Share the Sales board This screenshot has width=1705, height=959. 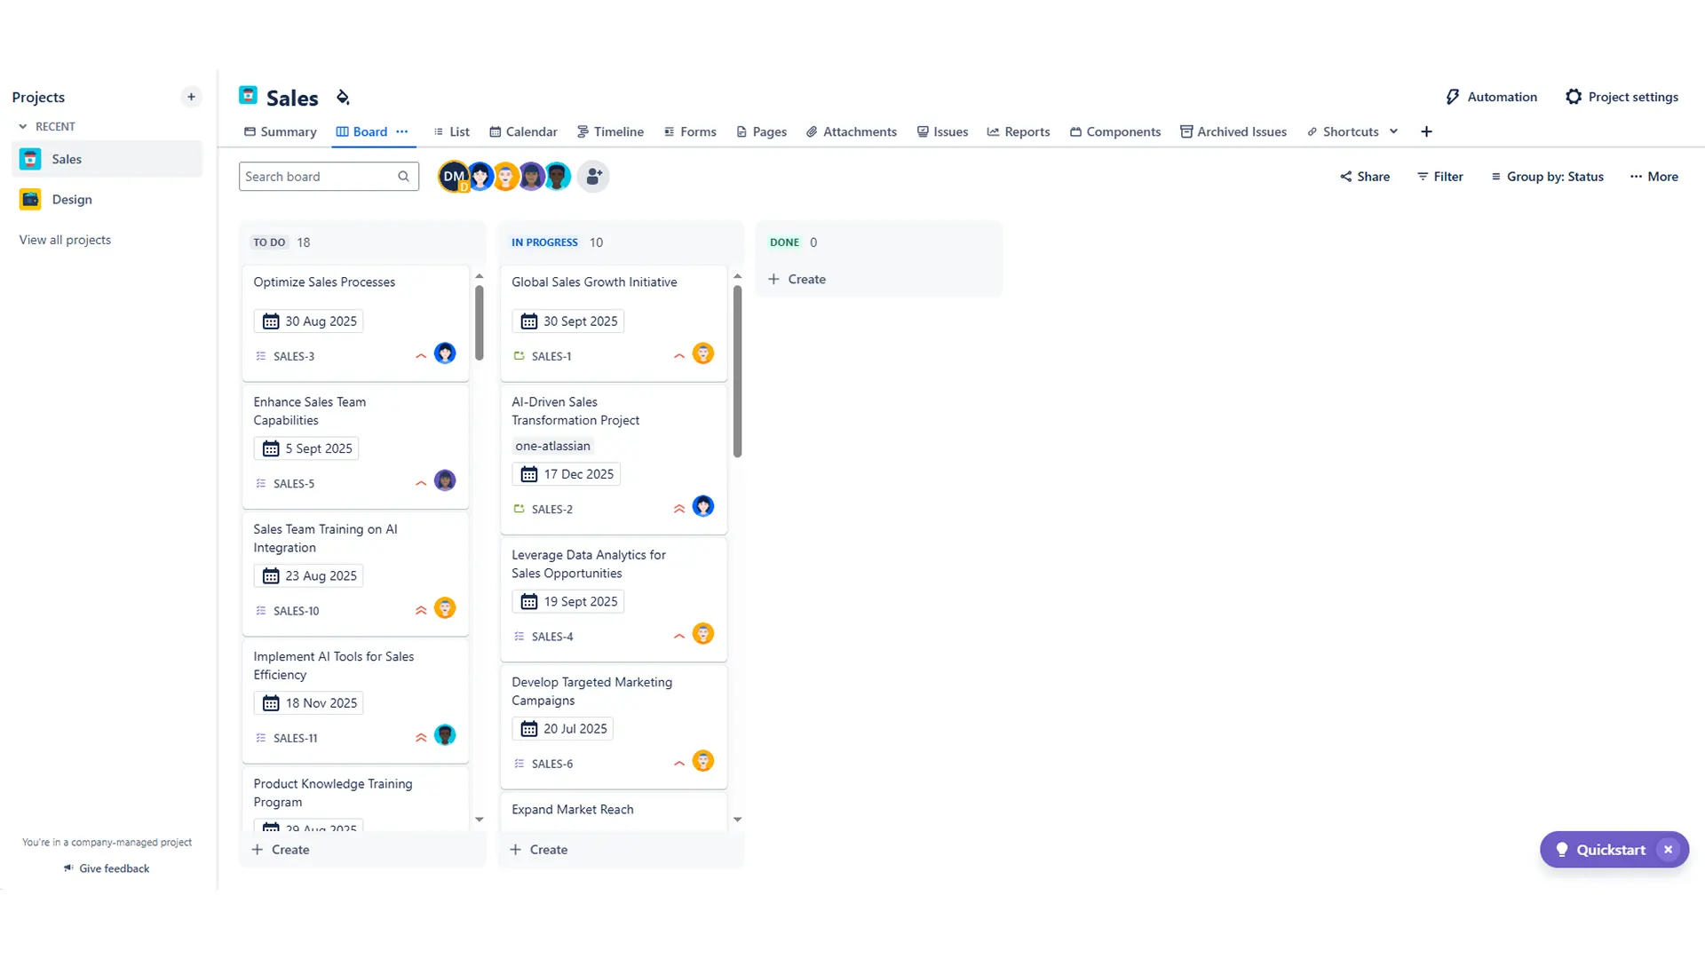pyautogui.click(x=1365, y=177)
